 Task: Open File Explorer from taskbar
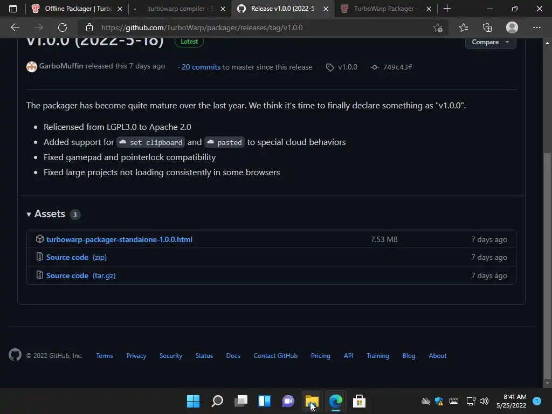point(312,401)
